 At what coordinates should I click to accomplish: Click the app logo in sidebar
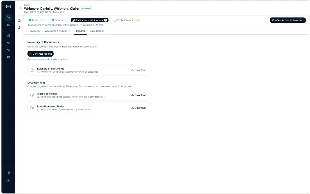coord(8,6)
